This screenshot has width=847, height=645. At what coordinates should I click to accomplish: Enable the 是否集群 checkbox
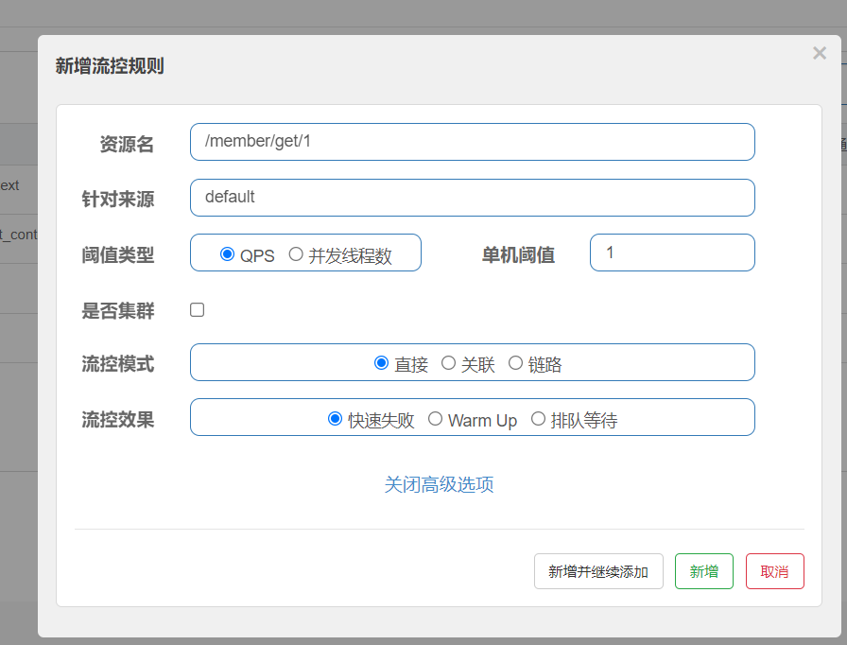tap(198, 309)
